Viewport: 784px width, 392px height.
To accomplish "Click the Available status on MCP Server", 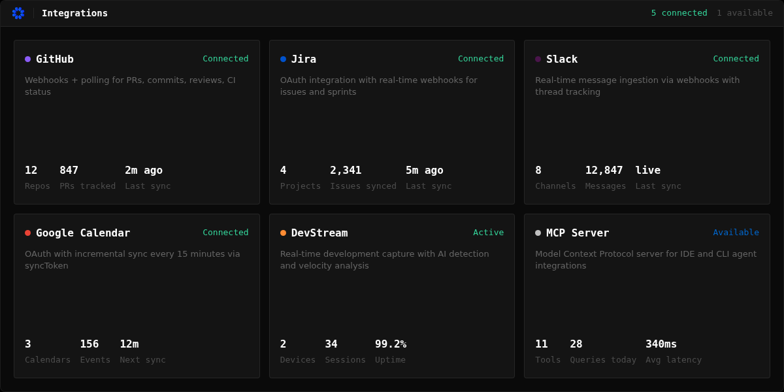I will (736, 232).
